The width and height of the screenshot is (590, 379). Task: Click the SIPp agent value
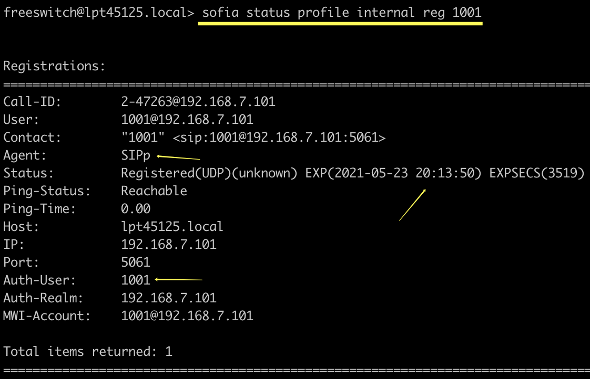136,155
